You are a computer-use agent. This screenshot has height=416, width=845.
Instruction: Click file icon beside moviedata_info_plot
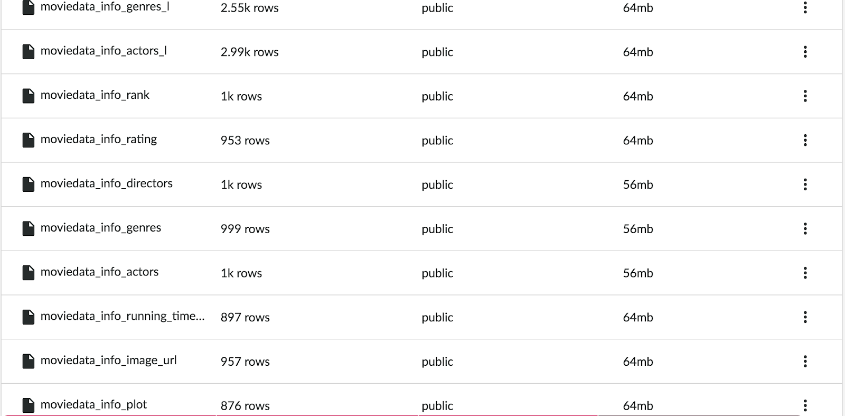pyautogui.click(x=29, y=405)
